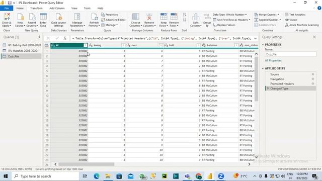Screen dimensions: 322x181
Task: Switch to the View tab
Action: [x=74, y=8]
